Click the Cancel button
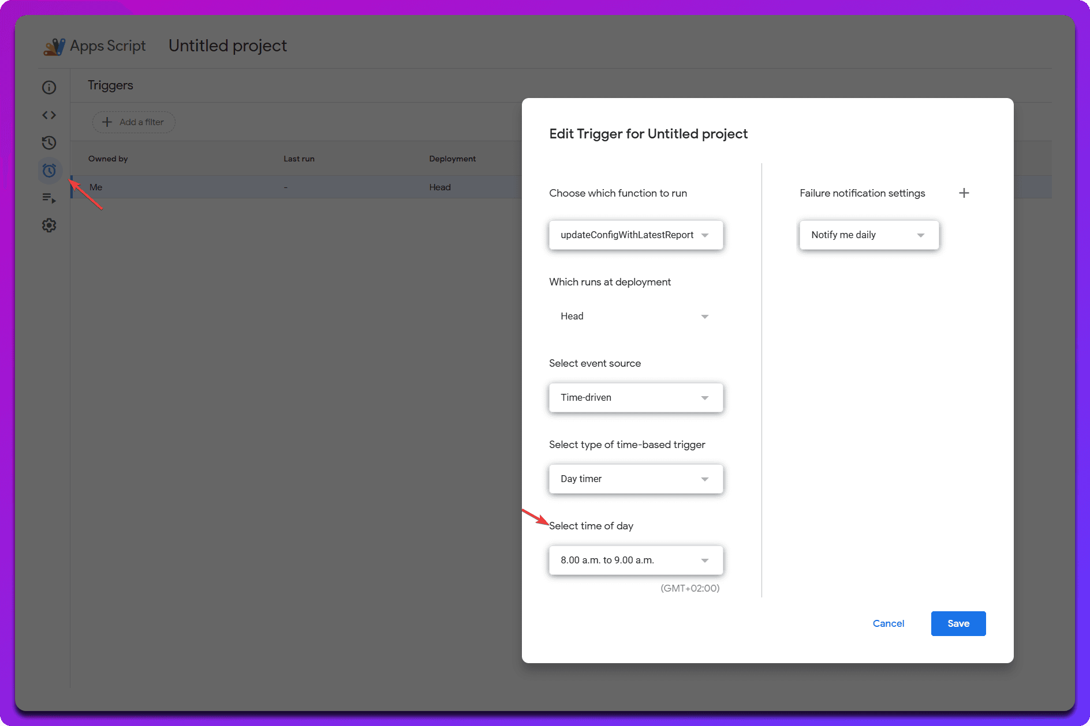1090x726 pixels. [889, 623]
